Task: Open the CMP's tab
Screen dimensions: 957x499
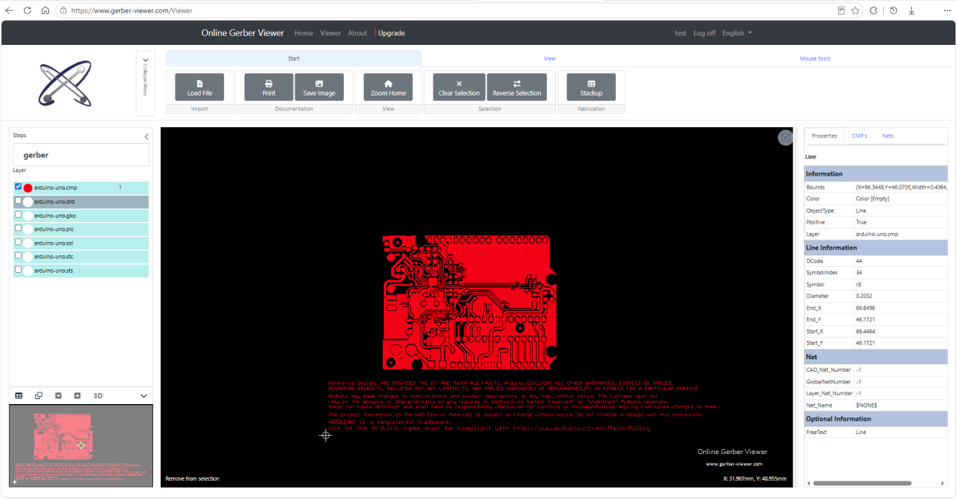Action: (x=860, y=136)
